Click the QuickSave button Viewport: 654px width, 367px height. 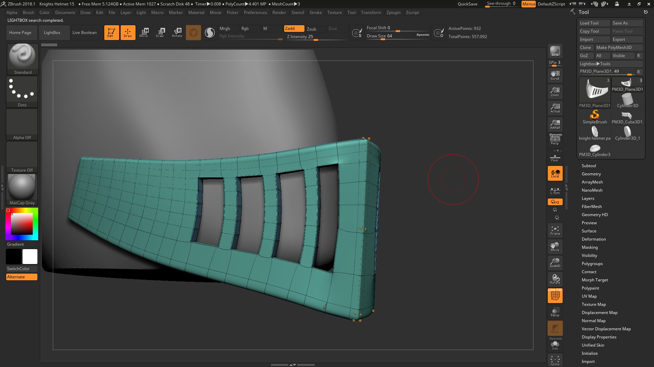pyautogui.click(x=467, y=4)
